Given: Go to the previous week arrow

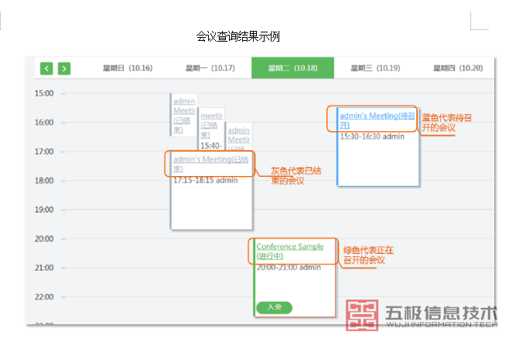Looking at the screenshot, I should 46,69.
